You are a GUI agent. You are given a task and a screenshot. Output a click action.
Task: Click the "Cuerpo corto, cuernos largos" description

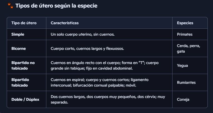(87, 48)
